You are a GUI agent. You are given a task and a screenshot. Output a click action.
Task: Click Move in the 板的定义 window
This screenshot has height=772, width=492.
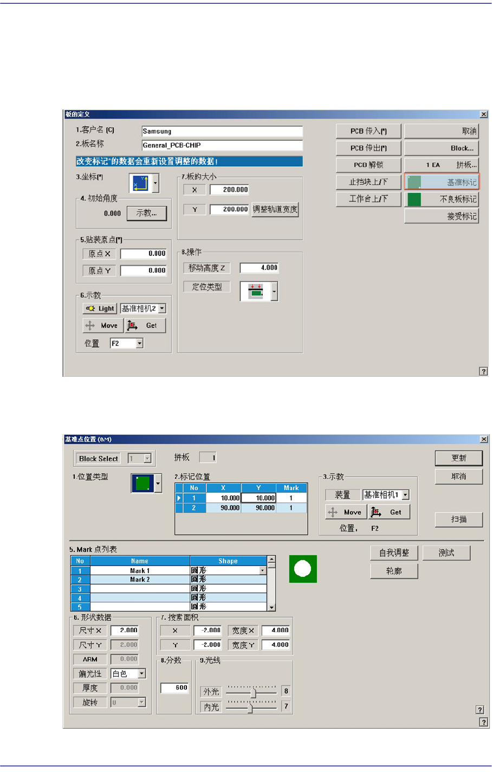[x=102, y=325]
